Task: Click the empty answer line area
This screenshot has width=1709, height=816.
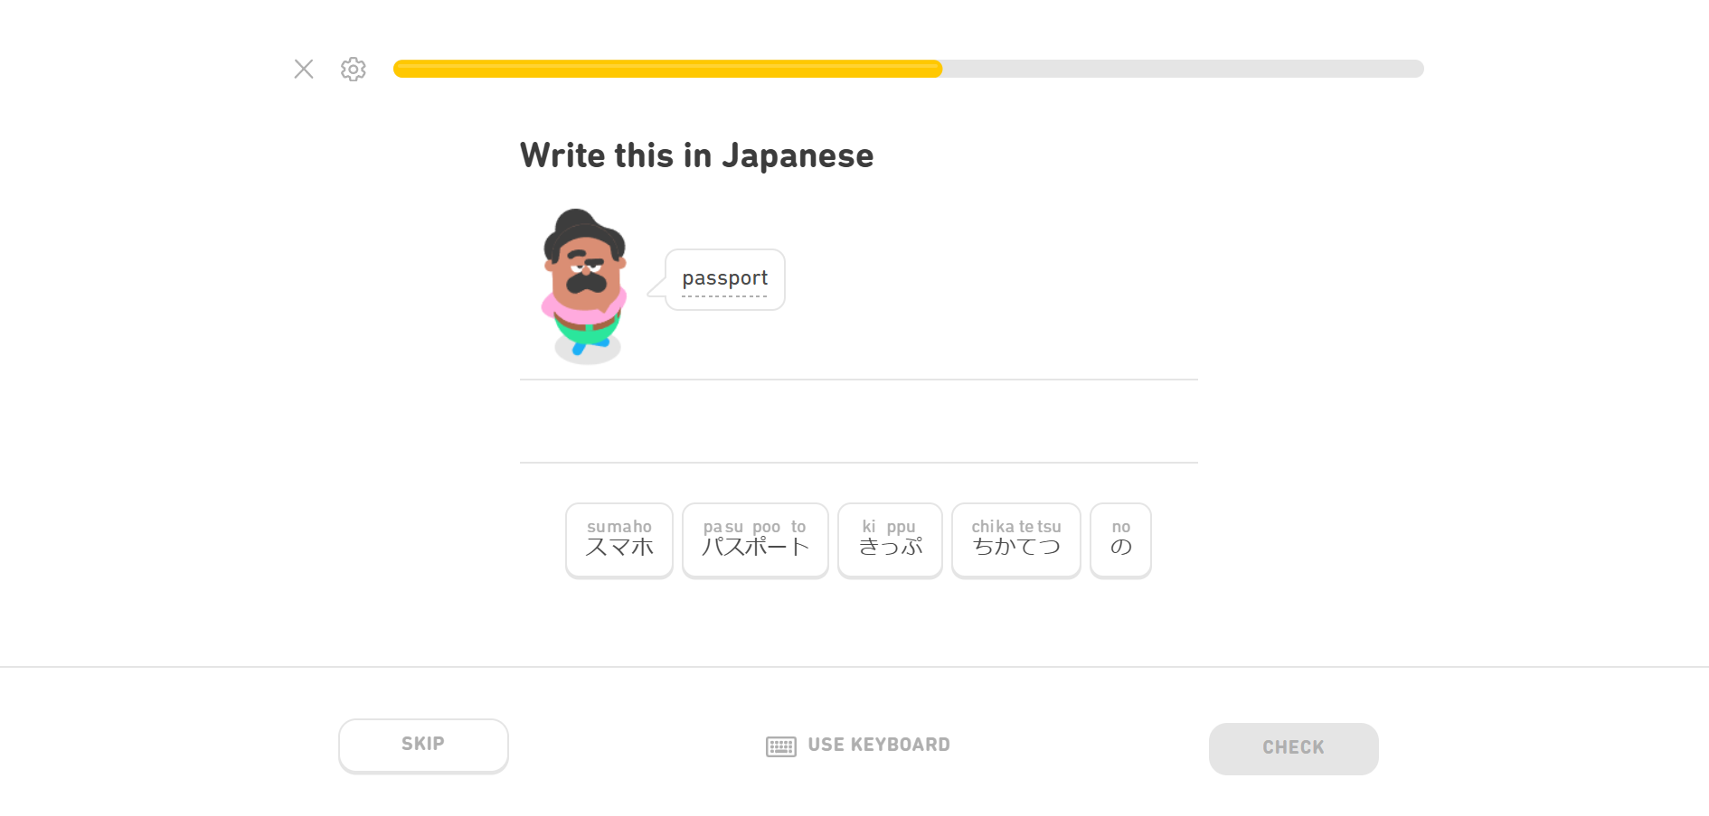Action: [858, 421]
